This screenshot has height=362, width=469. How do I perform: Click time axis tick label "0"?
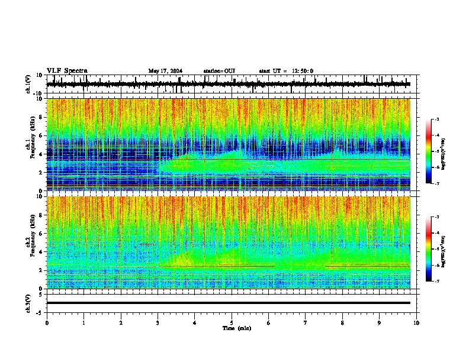tap(47, 323)
